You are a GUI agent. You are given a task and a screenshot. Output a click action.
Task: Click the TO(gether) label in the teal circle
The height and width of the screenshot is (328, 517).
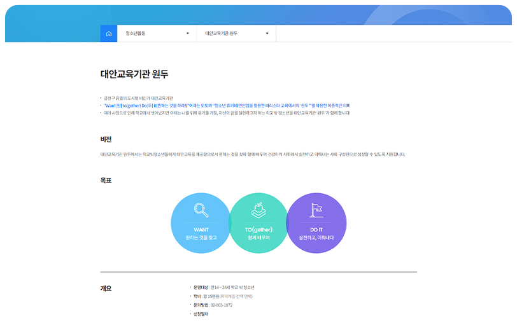(258, 229)
